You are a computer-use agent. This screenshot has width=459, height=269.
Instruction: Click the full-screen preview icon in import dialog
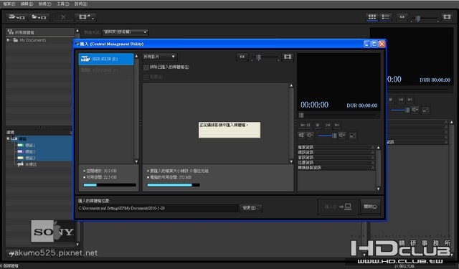click(x=353, y=136)
